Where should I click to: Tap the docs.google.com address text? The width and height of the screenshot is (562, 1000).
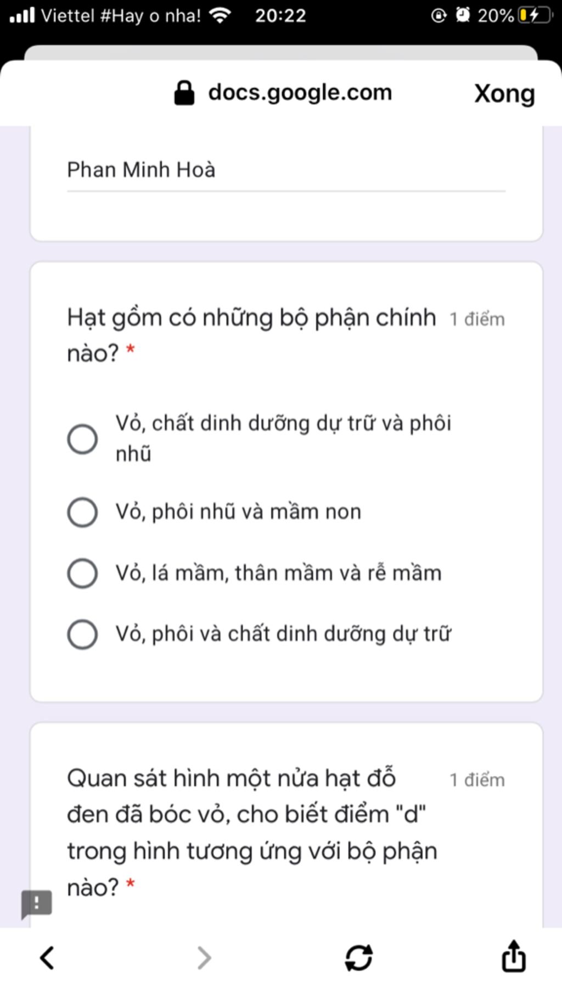[300, 93]
